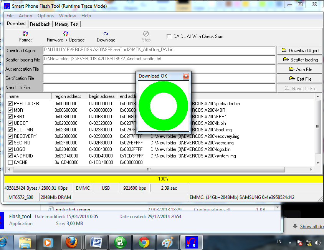
Task: Select the Format tool
Action: [25, 36]
